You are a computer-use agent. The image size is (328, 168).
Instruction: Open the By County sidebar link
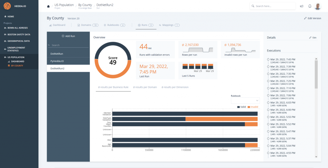coord(17,65)
